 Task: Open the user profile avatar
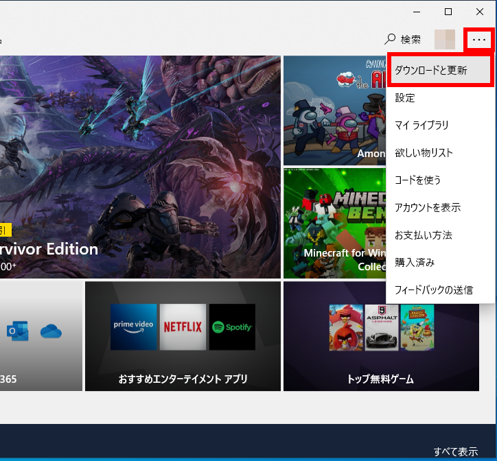[445, 39]
